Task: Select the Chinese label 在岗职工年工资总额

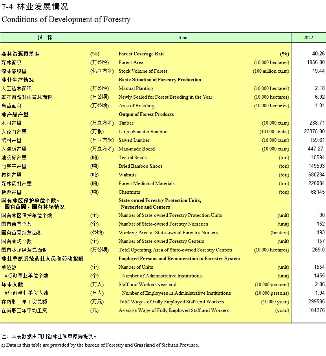Action: [x=24, y=302]
